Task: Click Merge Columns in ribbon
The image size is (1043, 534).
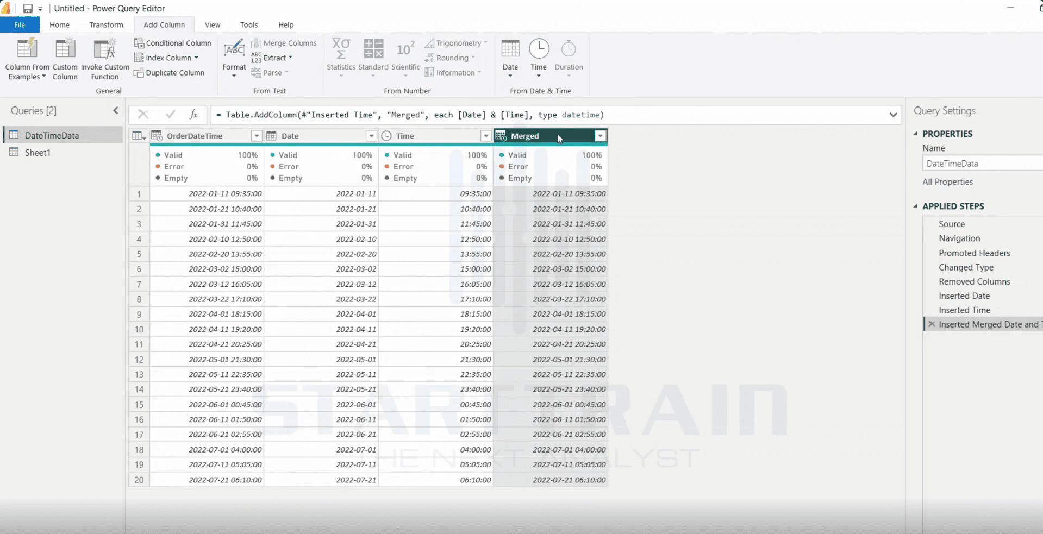Action: tap(284, 43)
